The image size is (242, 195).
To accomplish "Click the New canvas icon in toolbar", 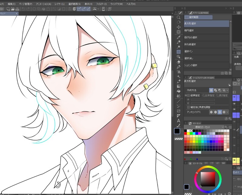I will pos(8,9).
